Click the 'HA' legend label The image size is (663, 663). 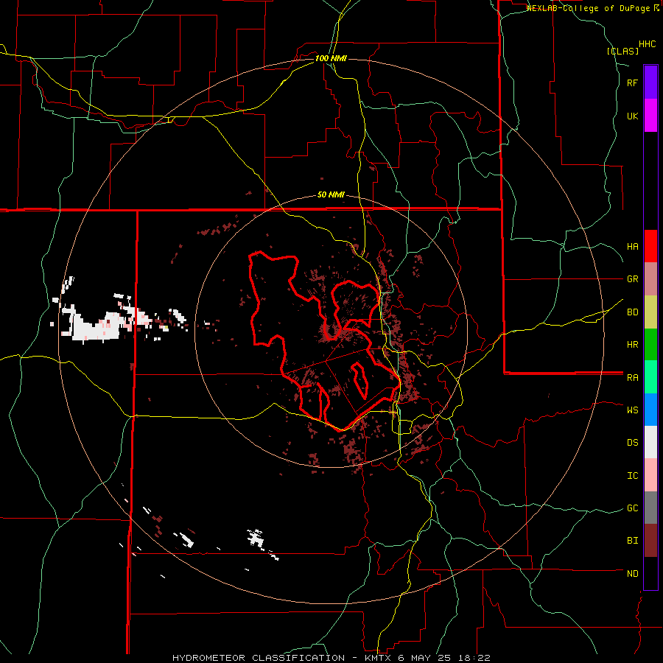point(633,247)
